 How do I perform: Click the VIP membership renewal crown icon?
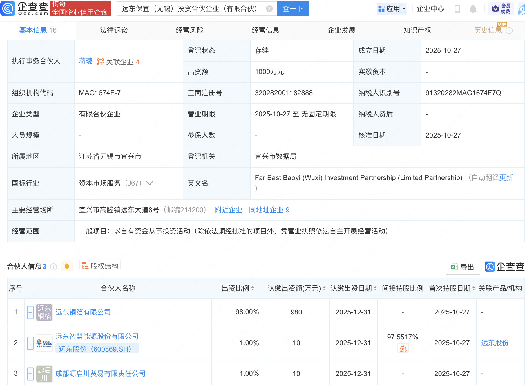(x=495, y=9)
